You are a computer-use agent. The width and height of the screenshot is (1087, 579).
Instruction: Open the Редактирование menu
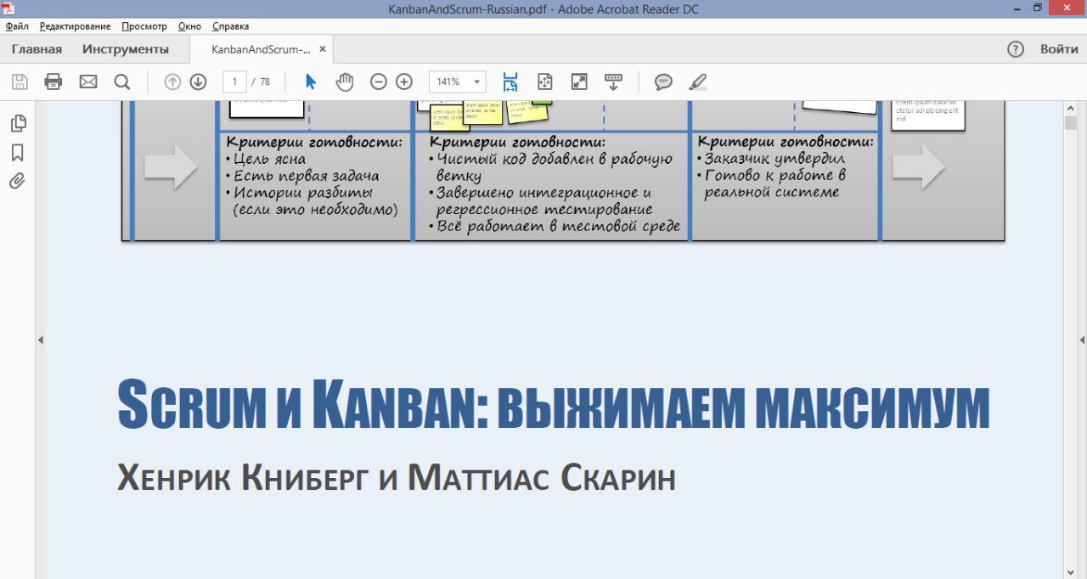click(x=75, y=26)
